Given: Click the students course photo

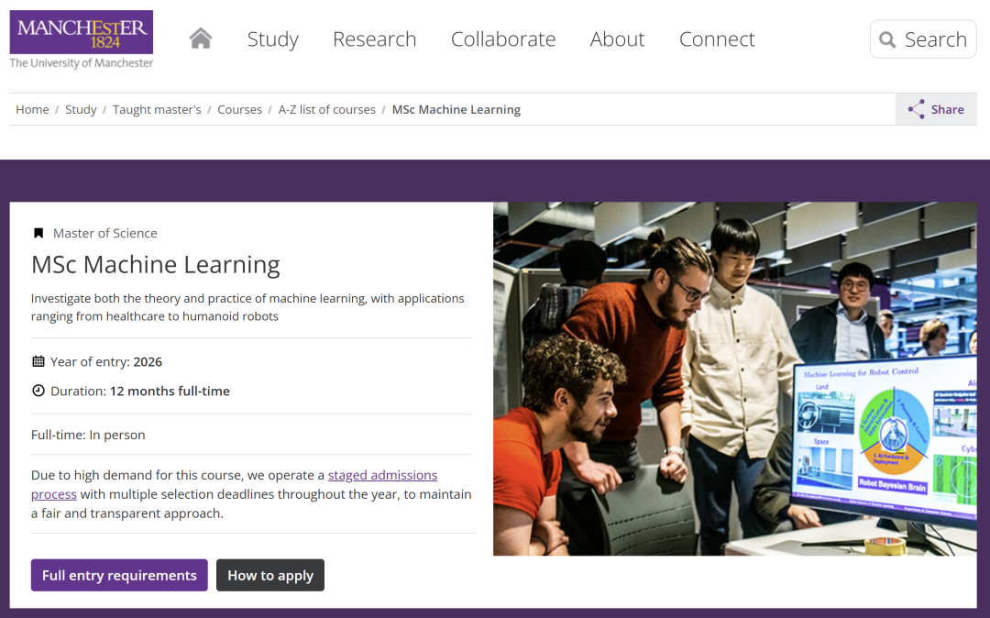Looking at the screenshot, I should click(x=733, y=378).
